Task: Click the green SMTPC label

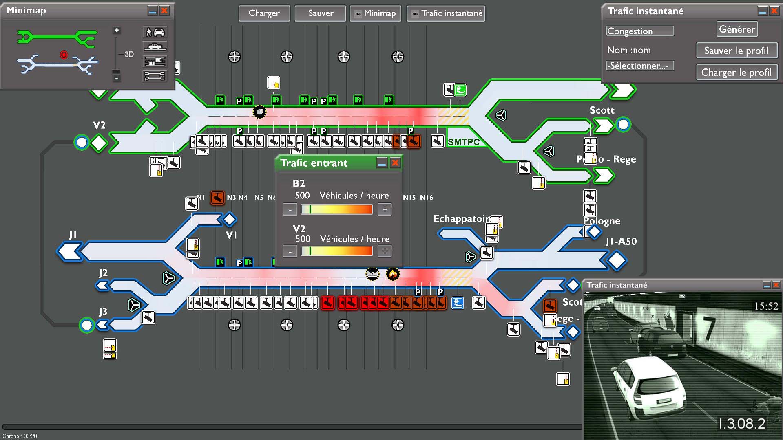Action: pyautogui.click(x=463, y=142)
